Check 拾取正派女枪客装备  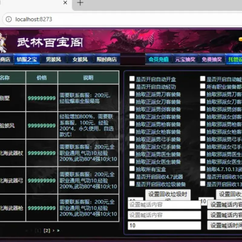(x=132, y=131)
